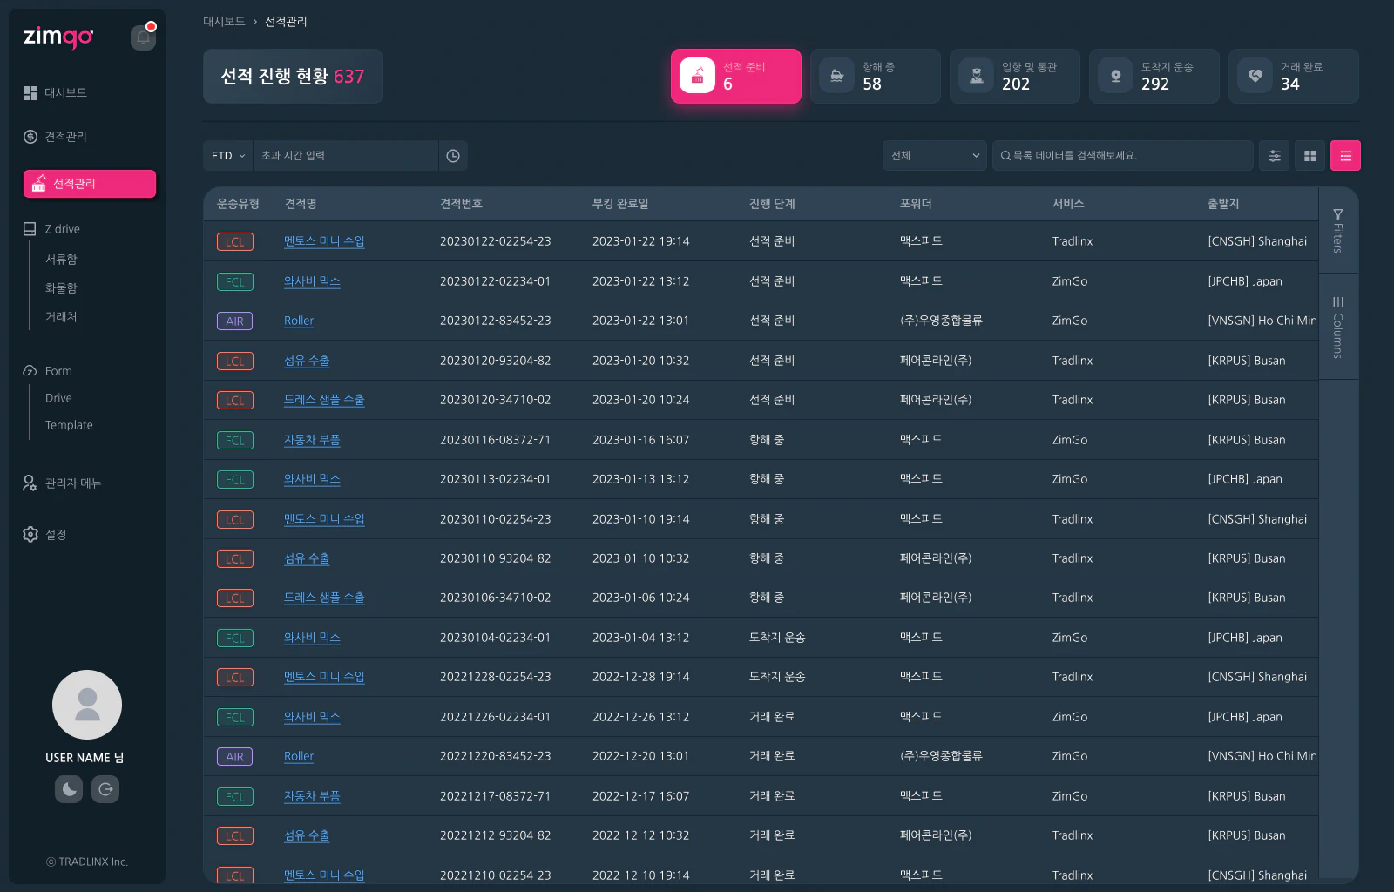Click the 거래 완료 handshake icon card
Viewport: 1394px width, 892px height.
pos(1255,76)
